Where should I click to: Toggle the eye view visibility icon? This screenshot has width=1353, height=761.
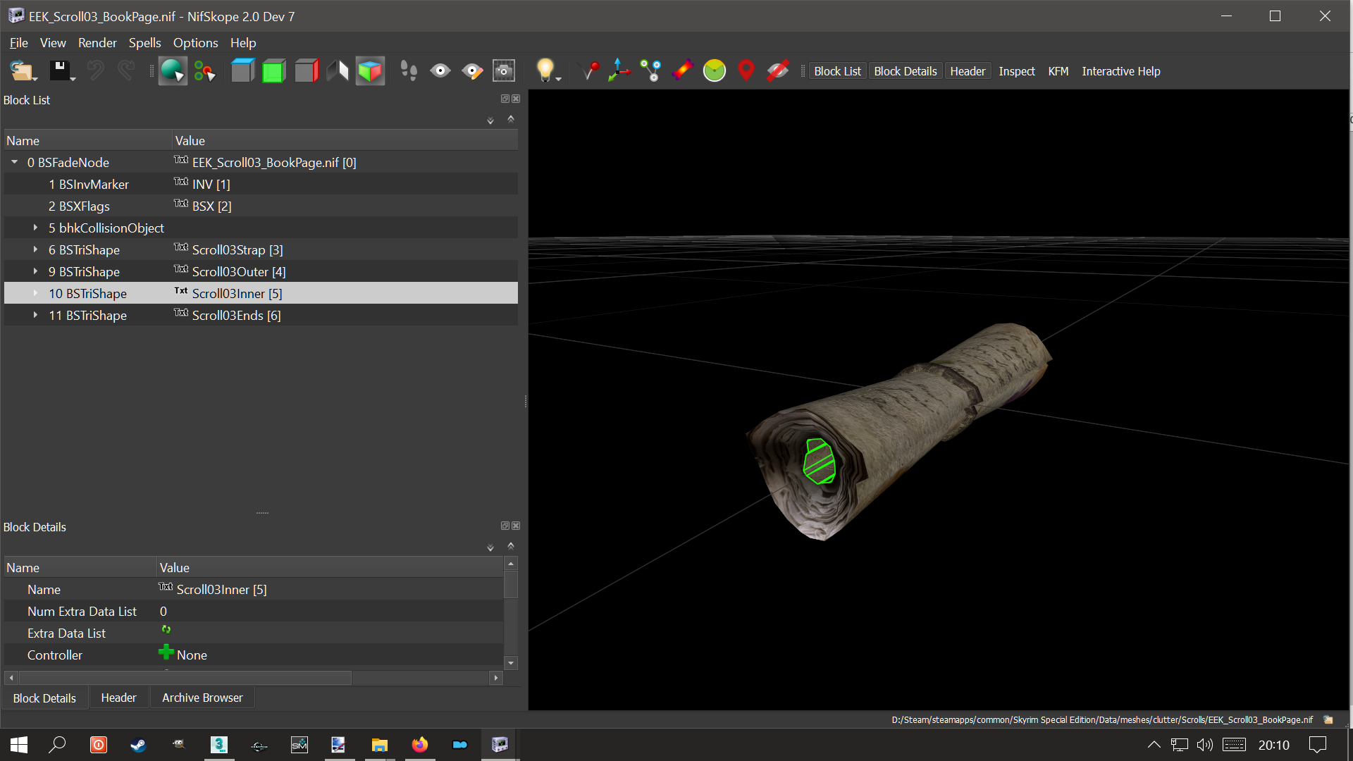440,70
